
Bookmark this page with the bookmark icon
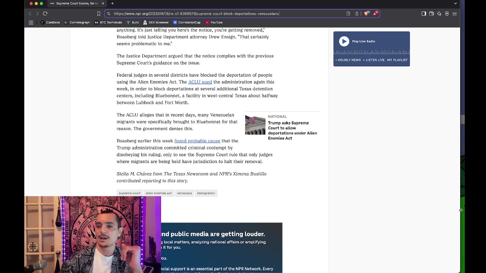click(99, 14)
